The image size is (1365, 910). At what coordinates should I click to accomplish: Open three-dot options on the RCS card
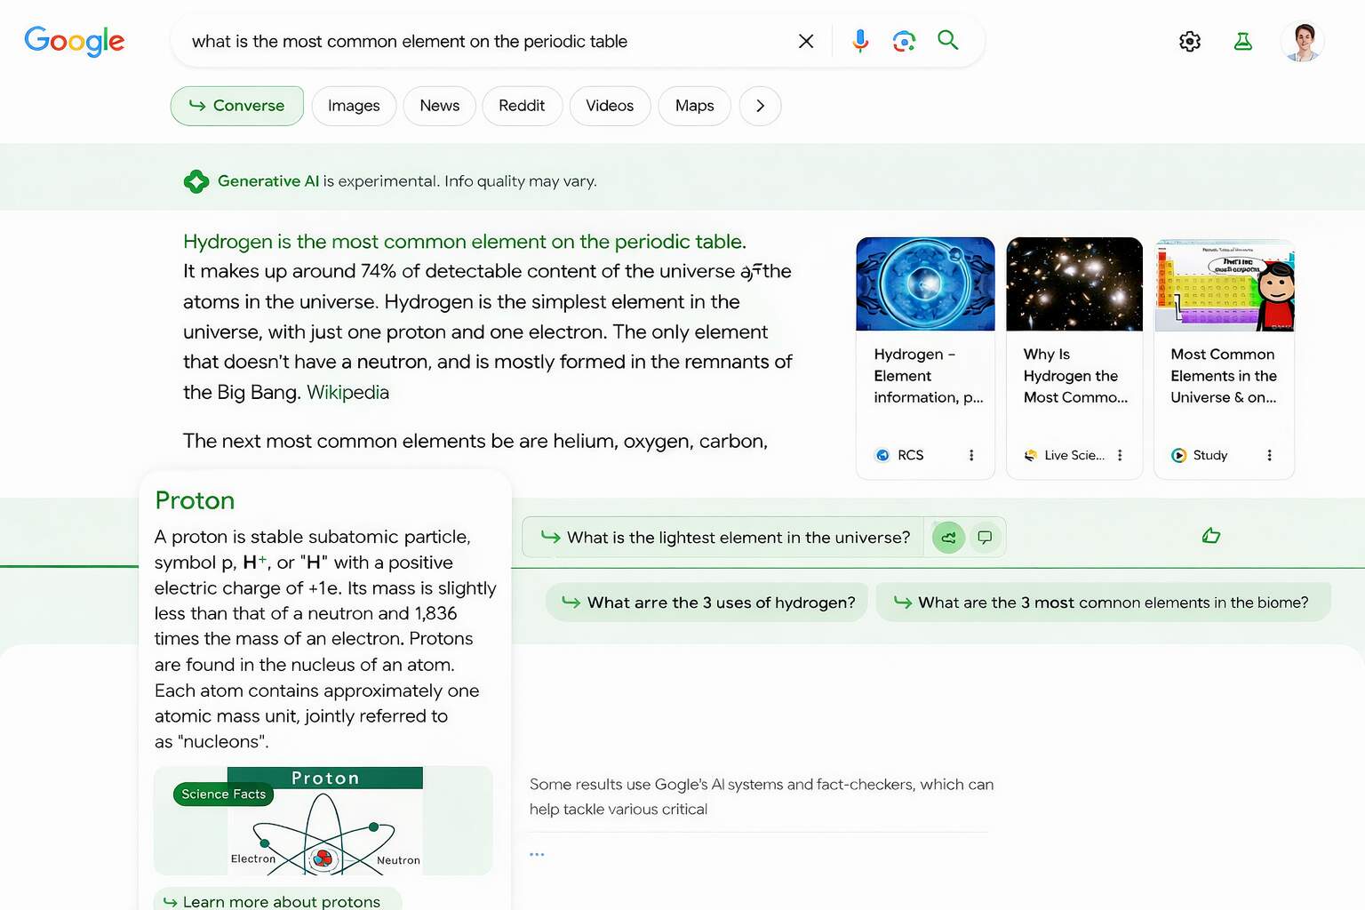[x=971, y=455]
